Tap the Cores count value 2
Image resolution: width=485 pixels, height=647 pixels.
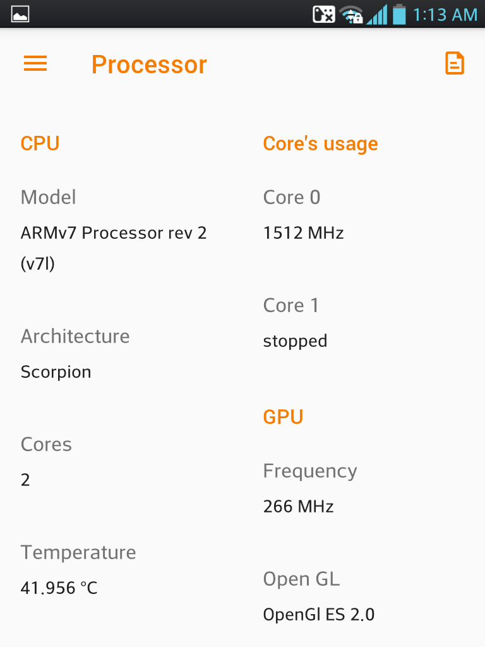(25, 480)
